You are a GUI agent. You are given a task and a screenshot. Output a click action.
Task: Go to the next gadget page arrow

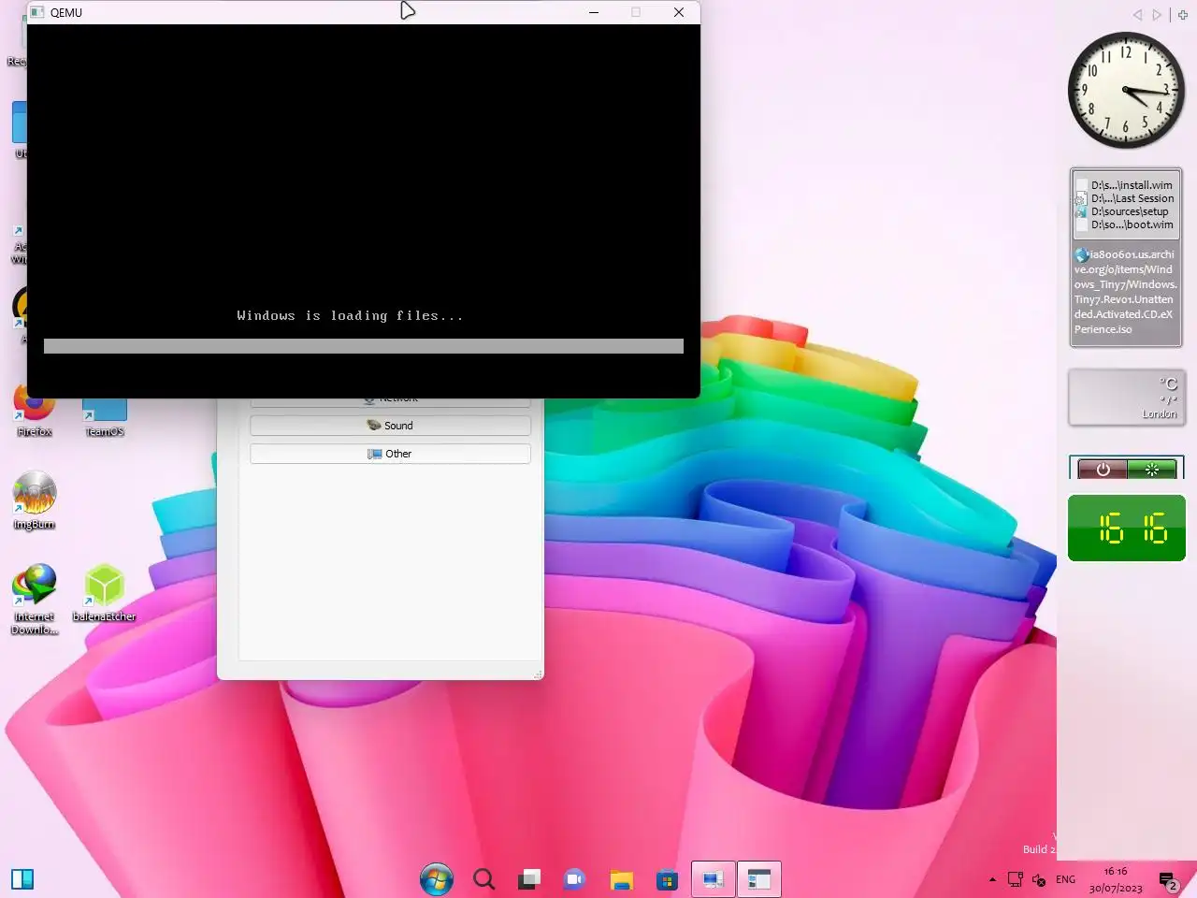[1157, 15]
